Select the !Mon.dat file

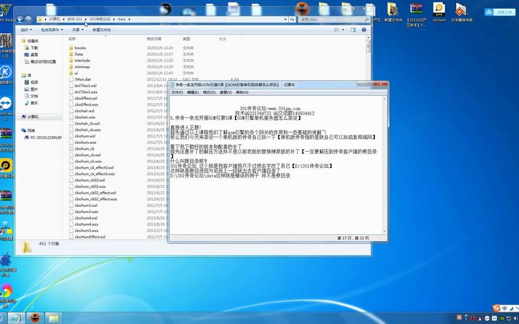[x=82, y=79]
